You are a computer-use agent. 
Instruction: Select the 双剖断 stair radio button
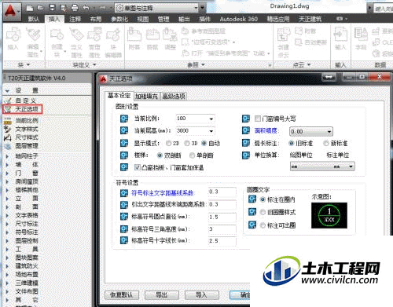coord(160,155)
